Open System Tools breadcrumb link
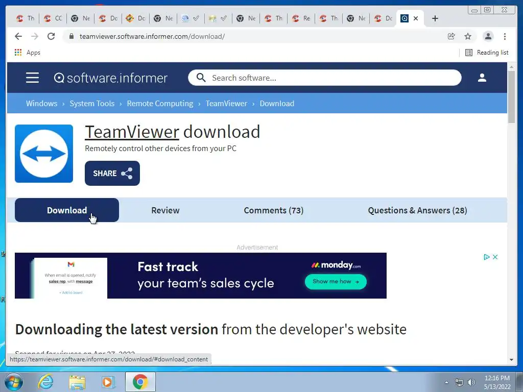Viewport: 523px width, 392px height. 92,103
